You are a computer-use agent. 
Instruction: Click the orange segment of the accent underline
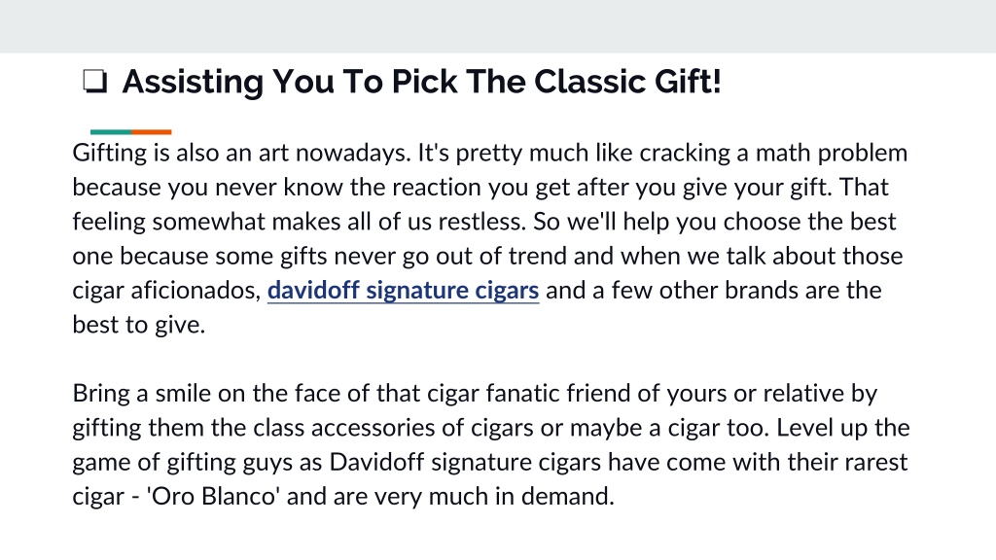coord(152,132)
